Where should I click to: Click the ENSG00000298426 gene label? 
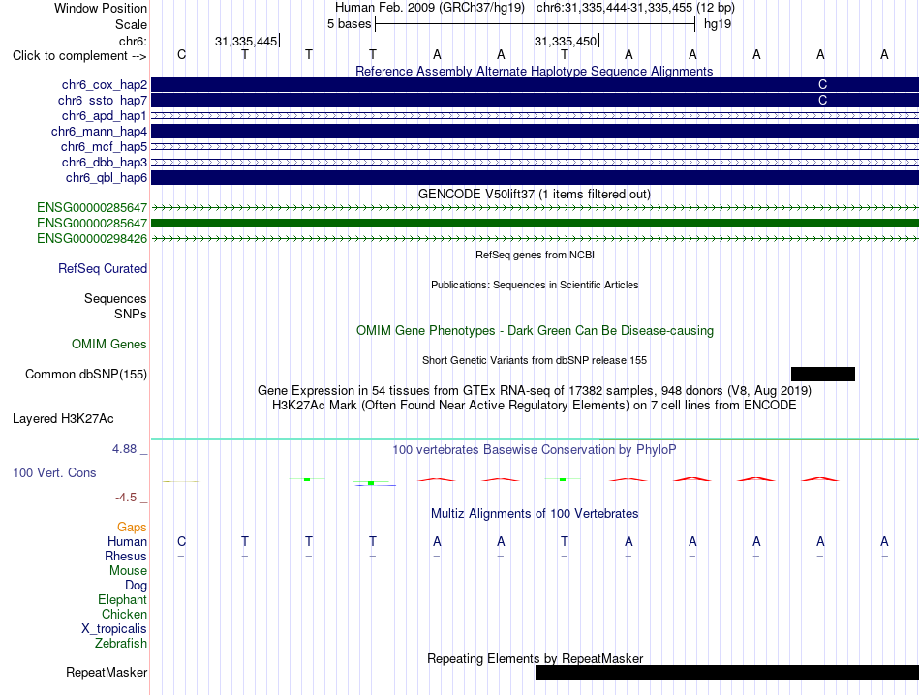pyautogui.click(x=92, y=239)
